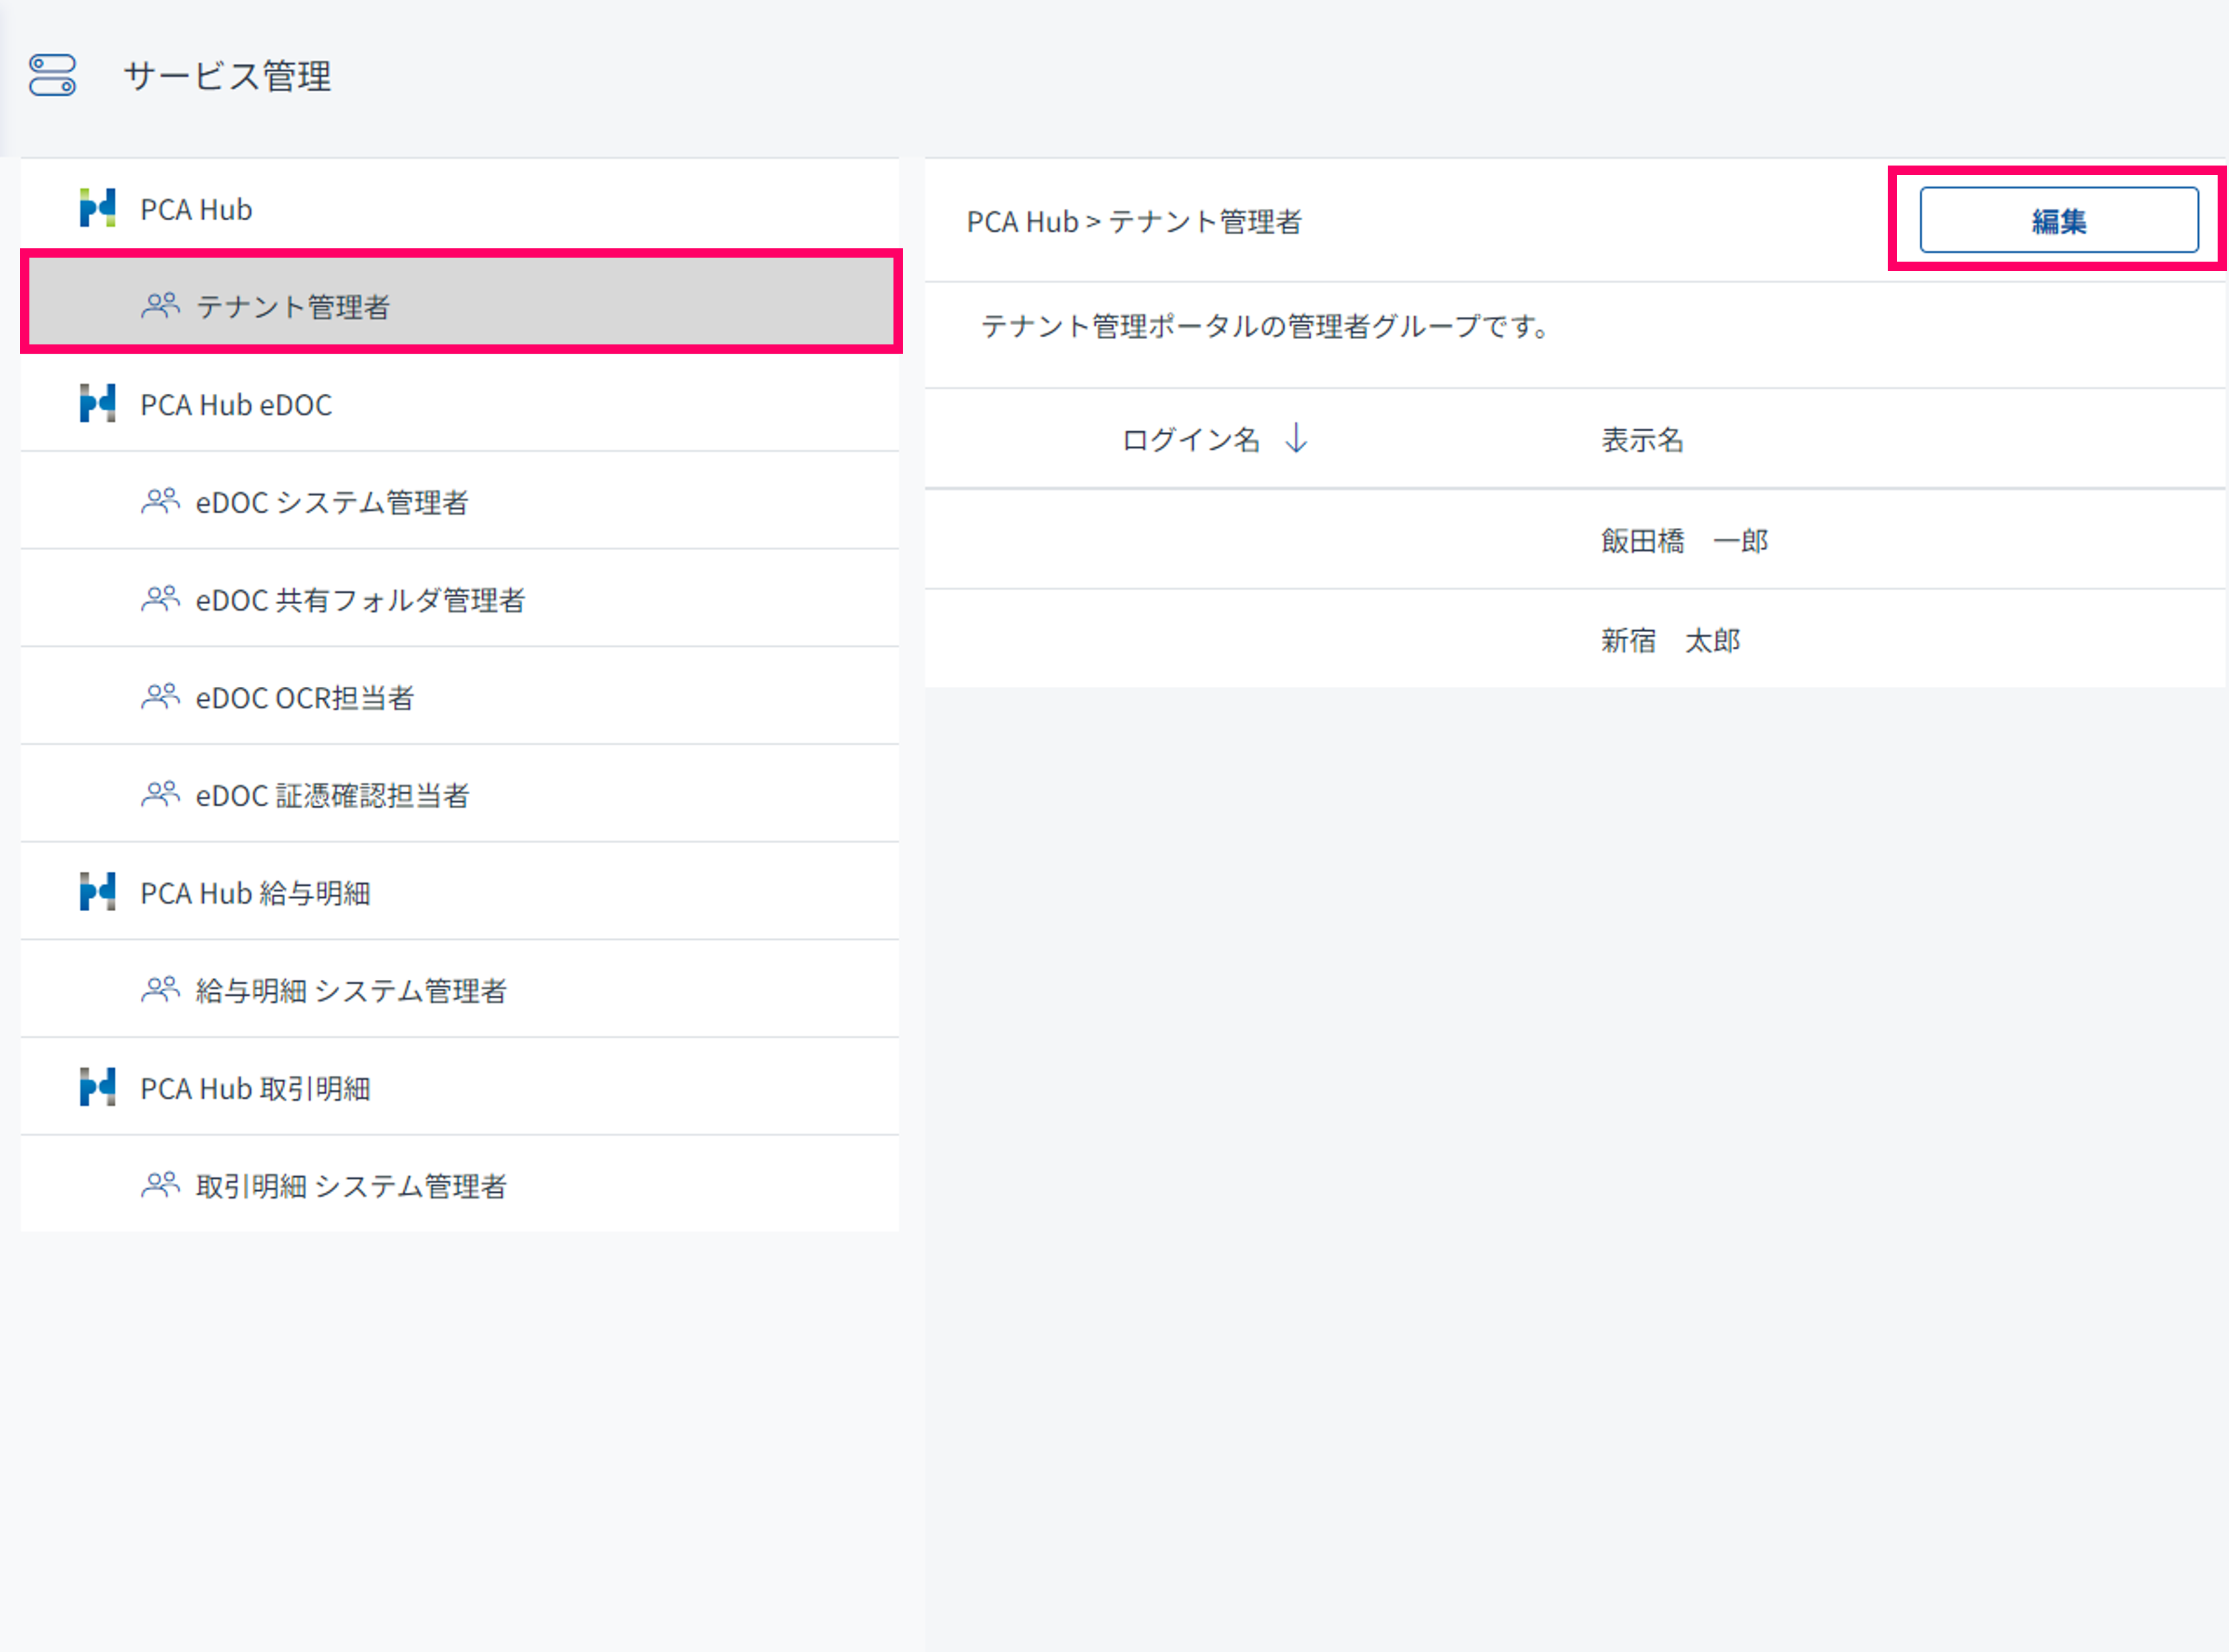The width and height of the screenshot is (2229, 1652).
Task: Select the row for 飯田橋 一郎
Action: coord(1683,541)
